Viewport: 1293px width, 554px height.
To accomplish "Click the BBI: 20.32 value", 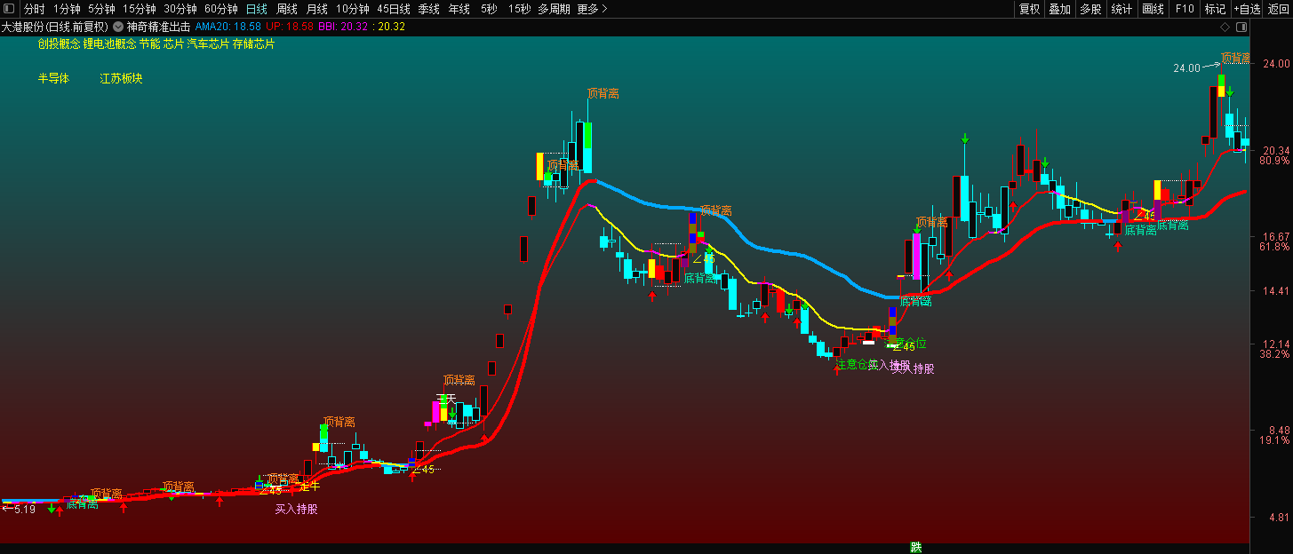I will click(x=342, y=27).
